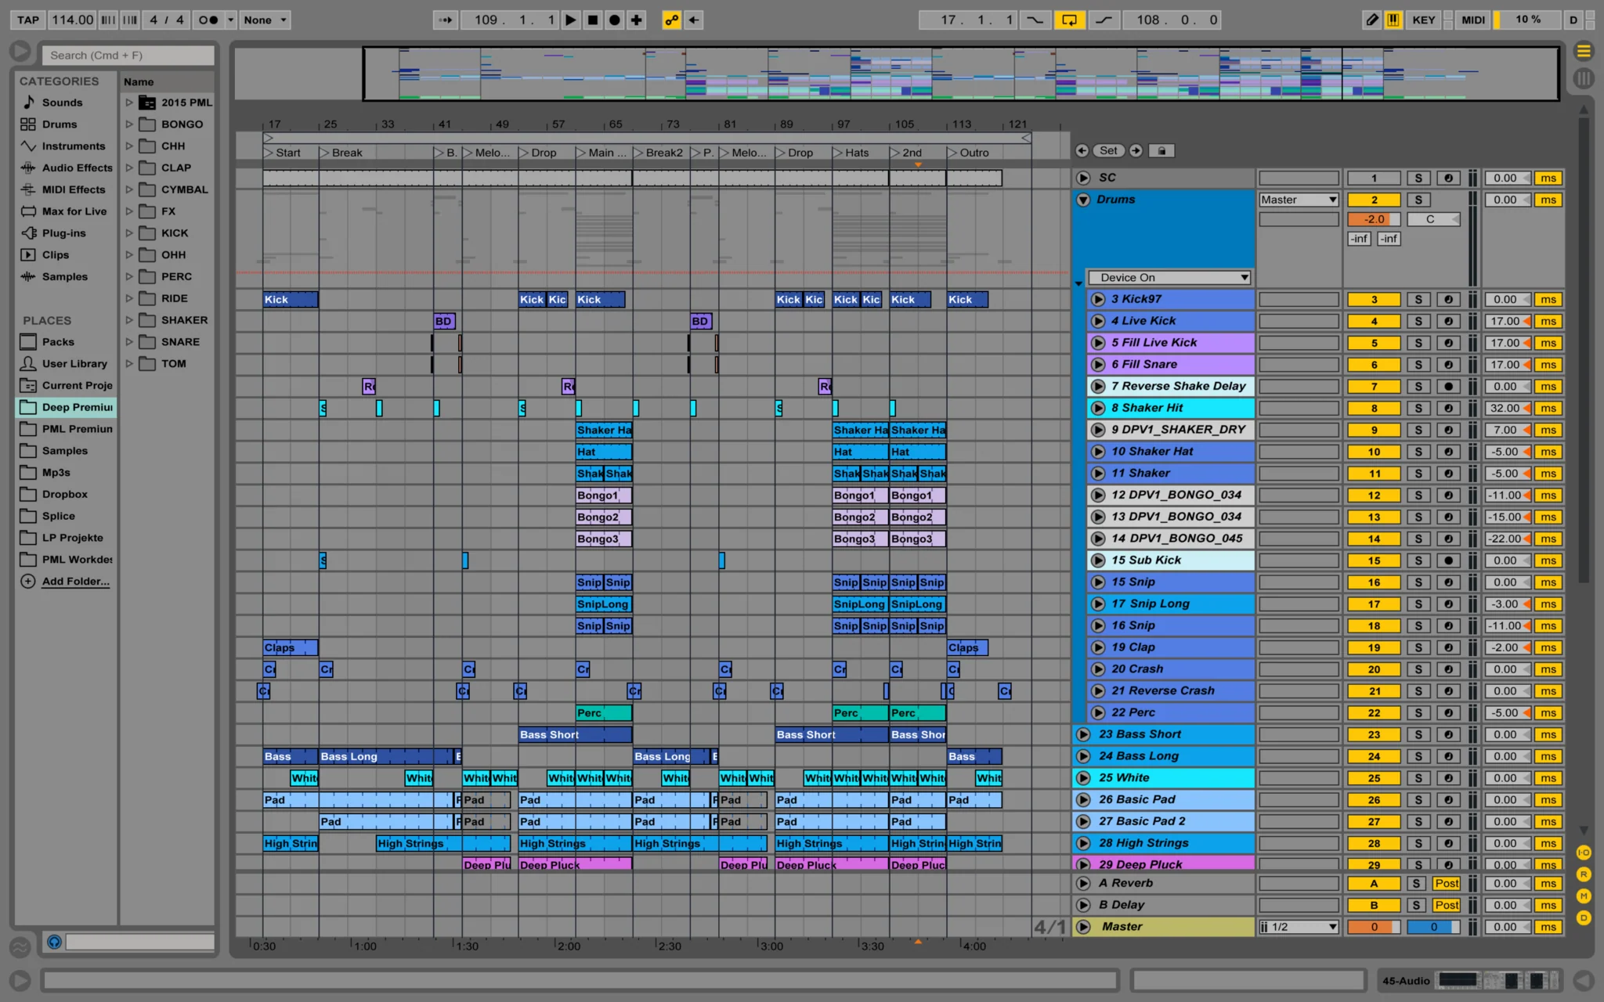Image resolution: width=1604 pixels, height=1002 pixels.
Task: Jump to the next locator arrow
Action: (x=1136, y=150)
